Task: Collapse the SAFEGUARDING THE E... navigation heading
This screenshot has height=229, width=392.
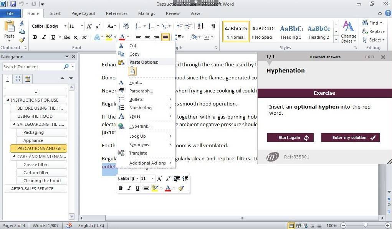Action: pyautogui.click(x=14, y=124)
